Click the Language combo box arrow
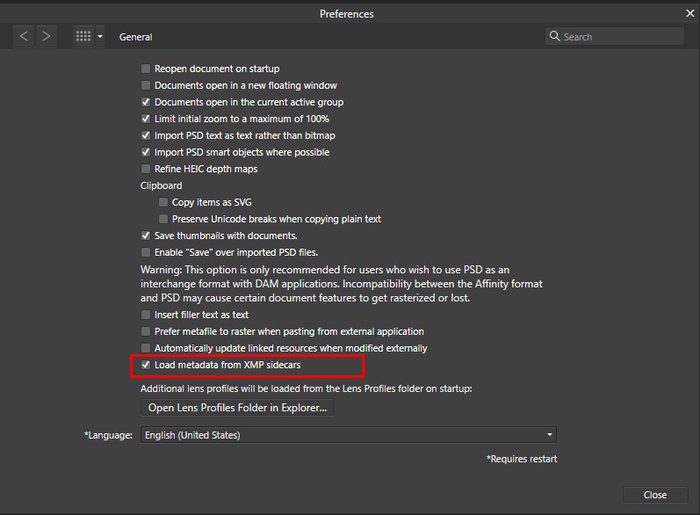The height and width of the screenshot is (515, 700). click(x=550, y=435)
